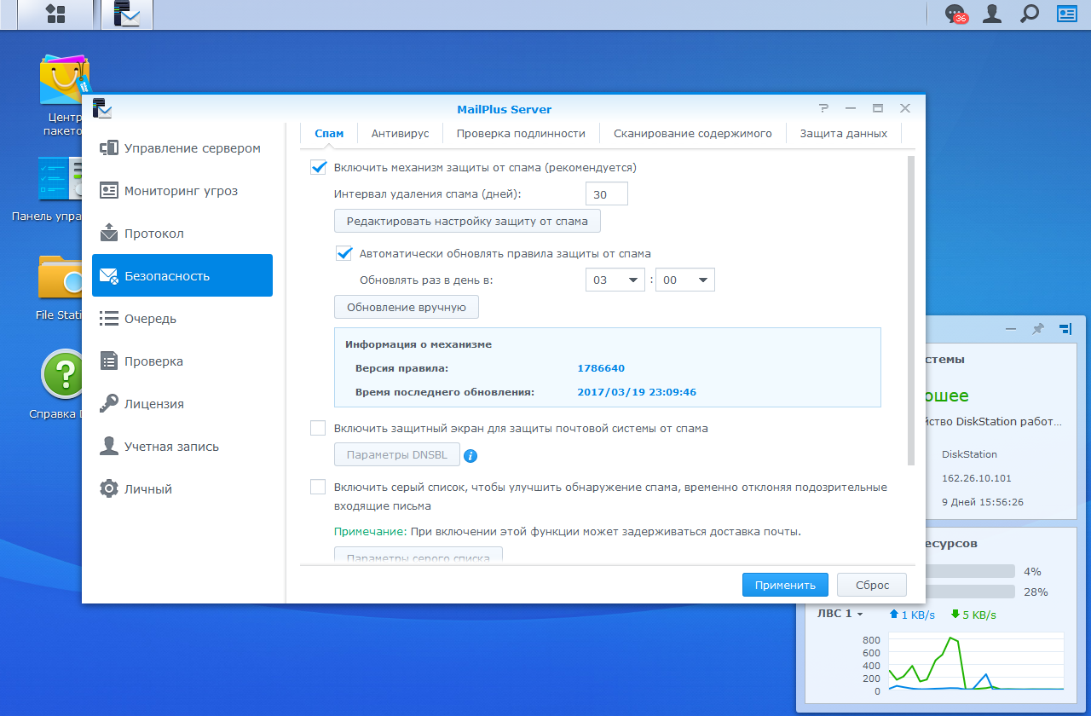Go to Мониторинг угроз in the sidebar
This screenshot has height=716, width=1091.
tap(182, 191)
